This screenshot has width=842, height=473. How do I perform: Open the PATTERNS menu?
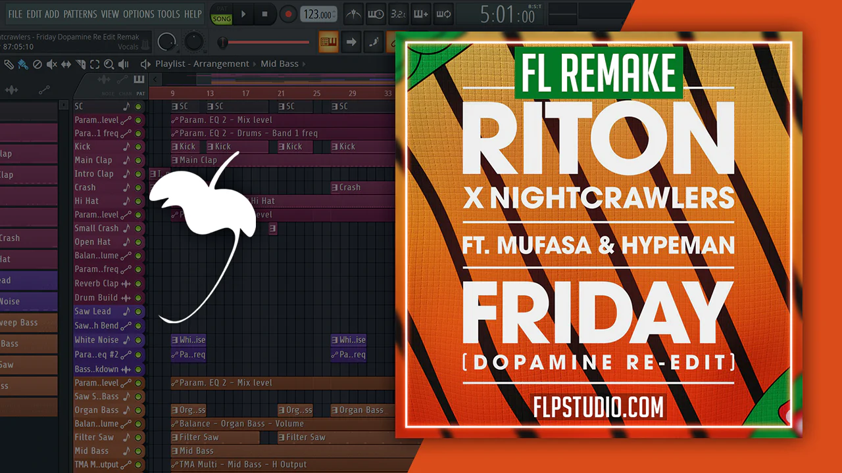tap(80, 14)
